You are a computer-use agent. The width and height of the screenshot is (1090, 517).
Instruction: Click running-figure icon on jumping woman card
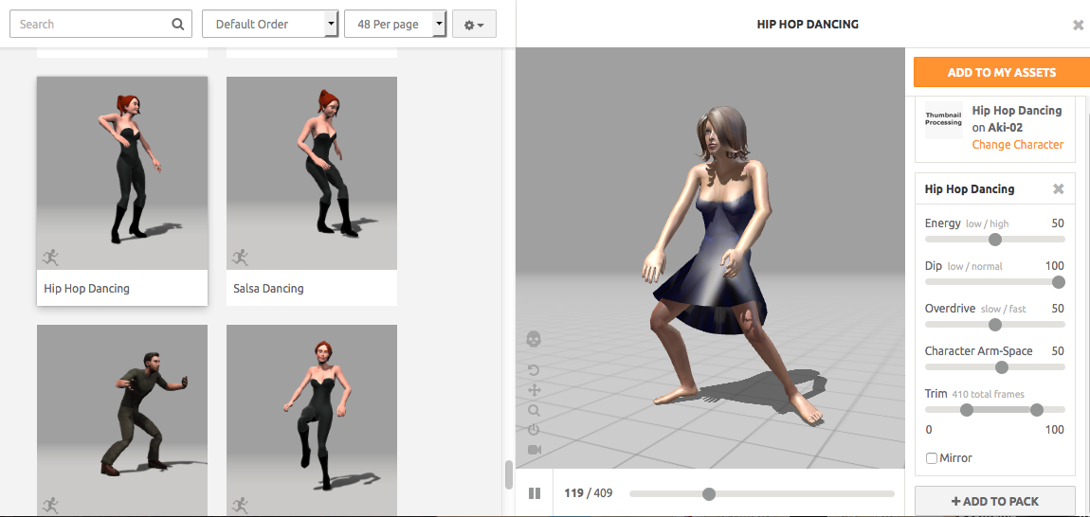pyautogui.click(x=240, y=506)
